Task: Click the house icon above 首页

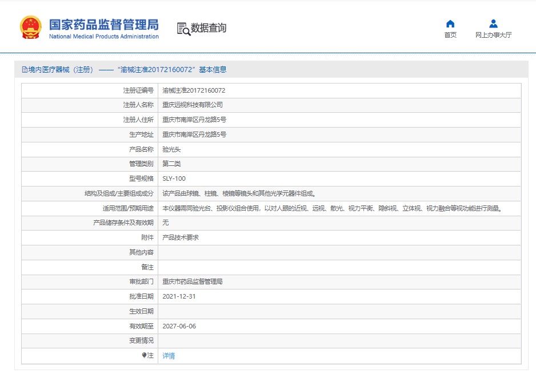Action: coord(450,23)
